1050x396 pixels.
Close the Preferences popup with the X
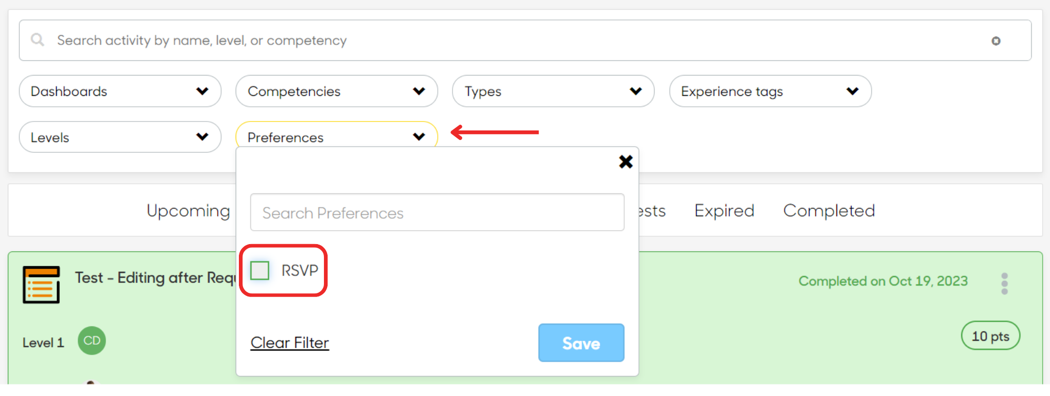pyautogui.click(x=625, y=162)
